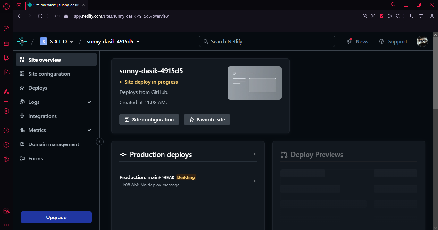Click Site deploy in progress status
Screen dimensions: 438x230
(151, 82)
